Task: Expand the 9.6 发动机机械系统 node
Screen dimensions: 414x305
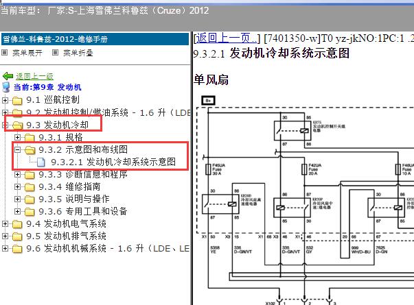Action: click(5, 249)
